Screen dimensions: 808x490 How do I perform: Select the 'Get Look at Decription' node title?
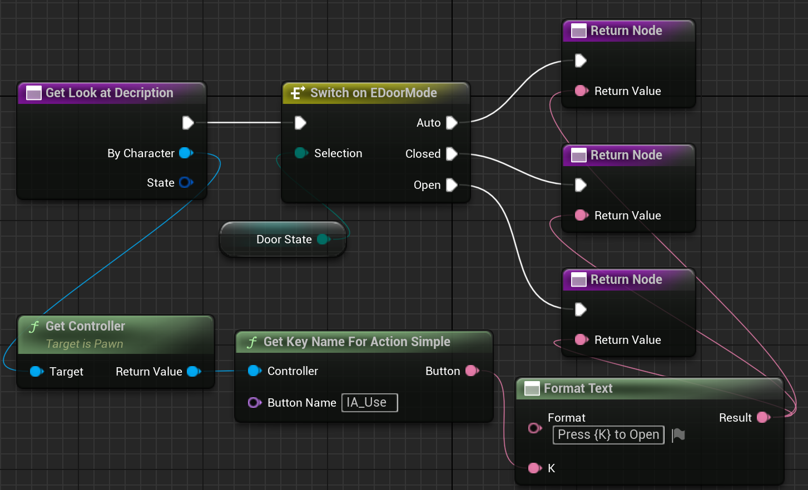point(110,93)
